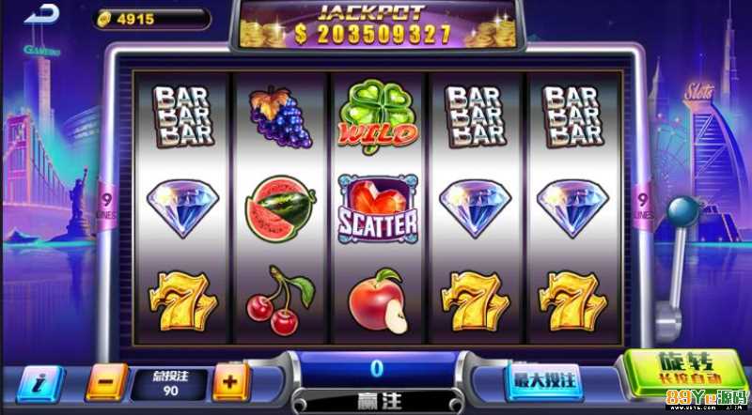Go back using the return arrow icon
The width and height of the screenshot is (752, 415).
pos(41,14)
